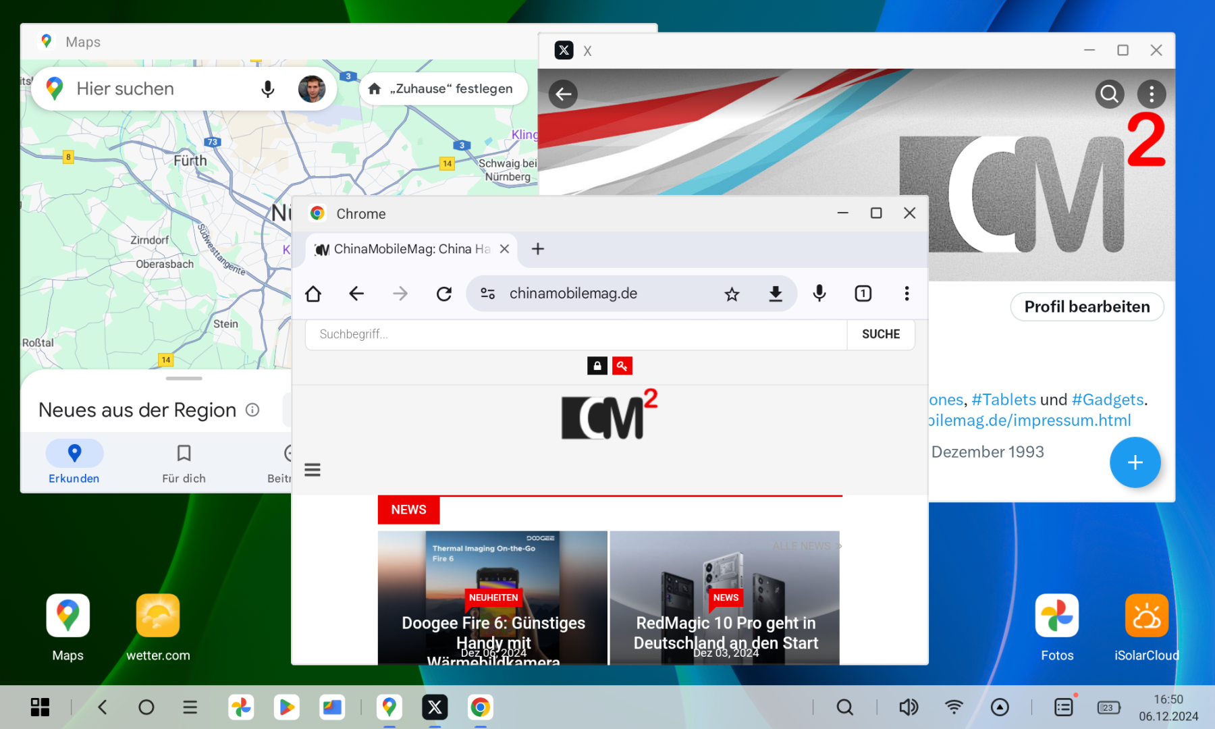Compose a new post with the blue plus button
The image size is (1215, 729).
(x=1135, y=462)
